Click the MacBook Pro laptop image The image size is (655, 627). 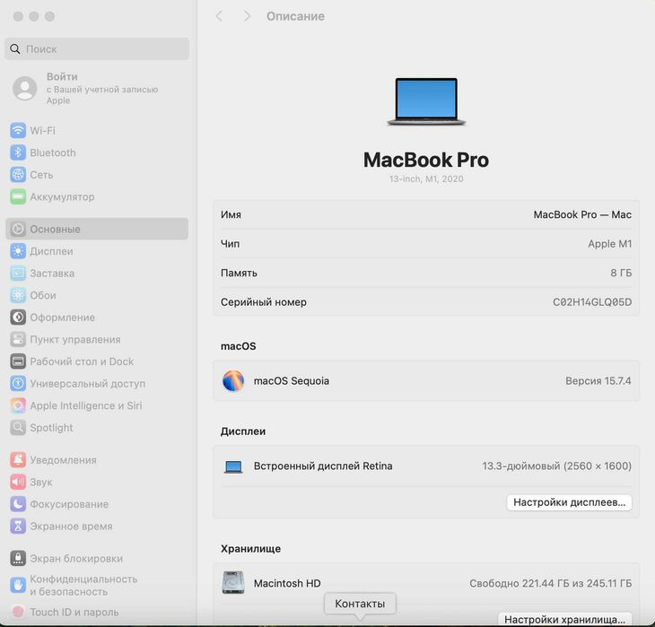(x=426, y=101)
